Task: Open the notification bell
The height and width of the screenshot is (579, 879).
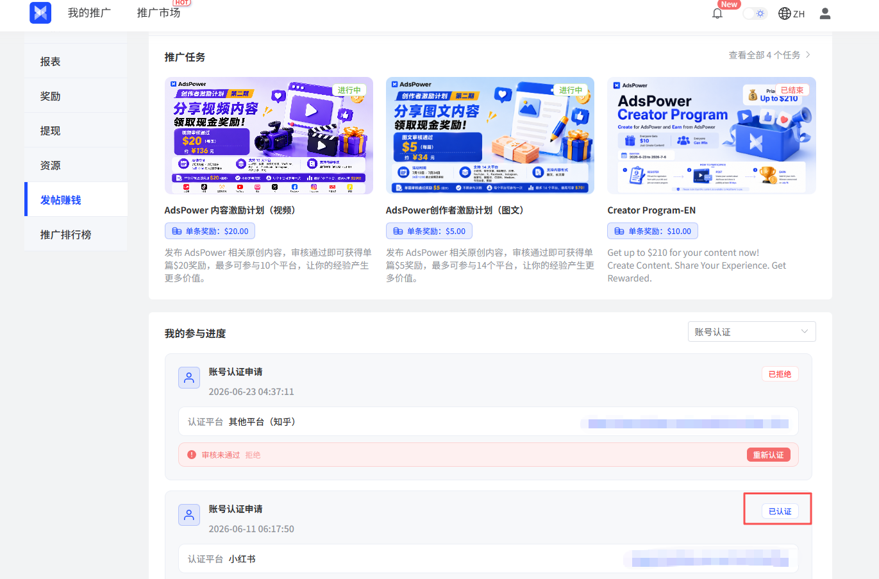Action: pos(717,13)
